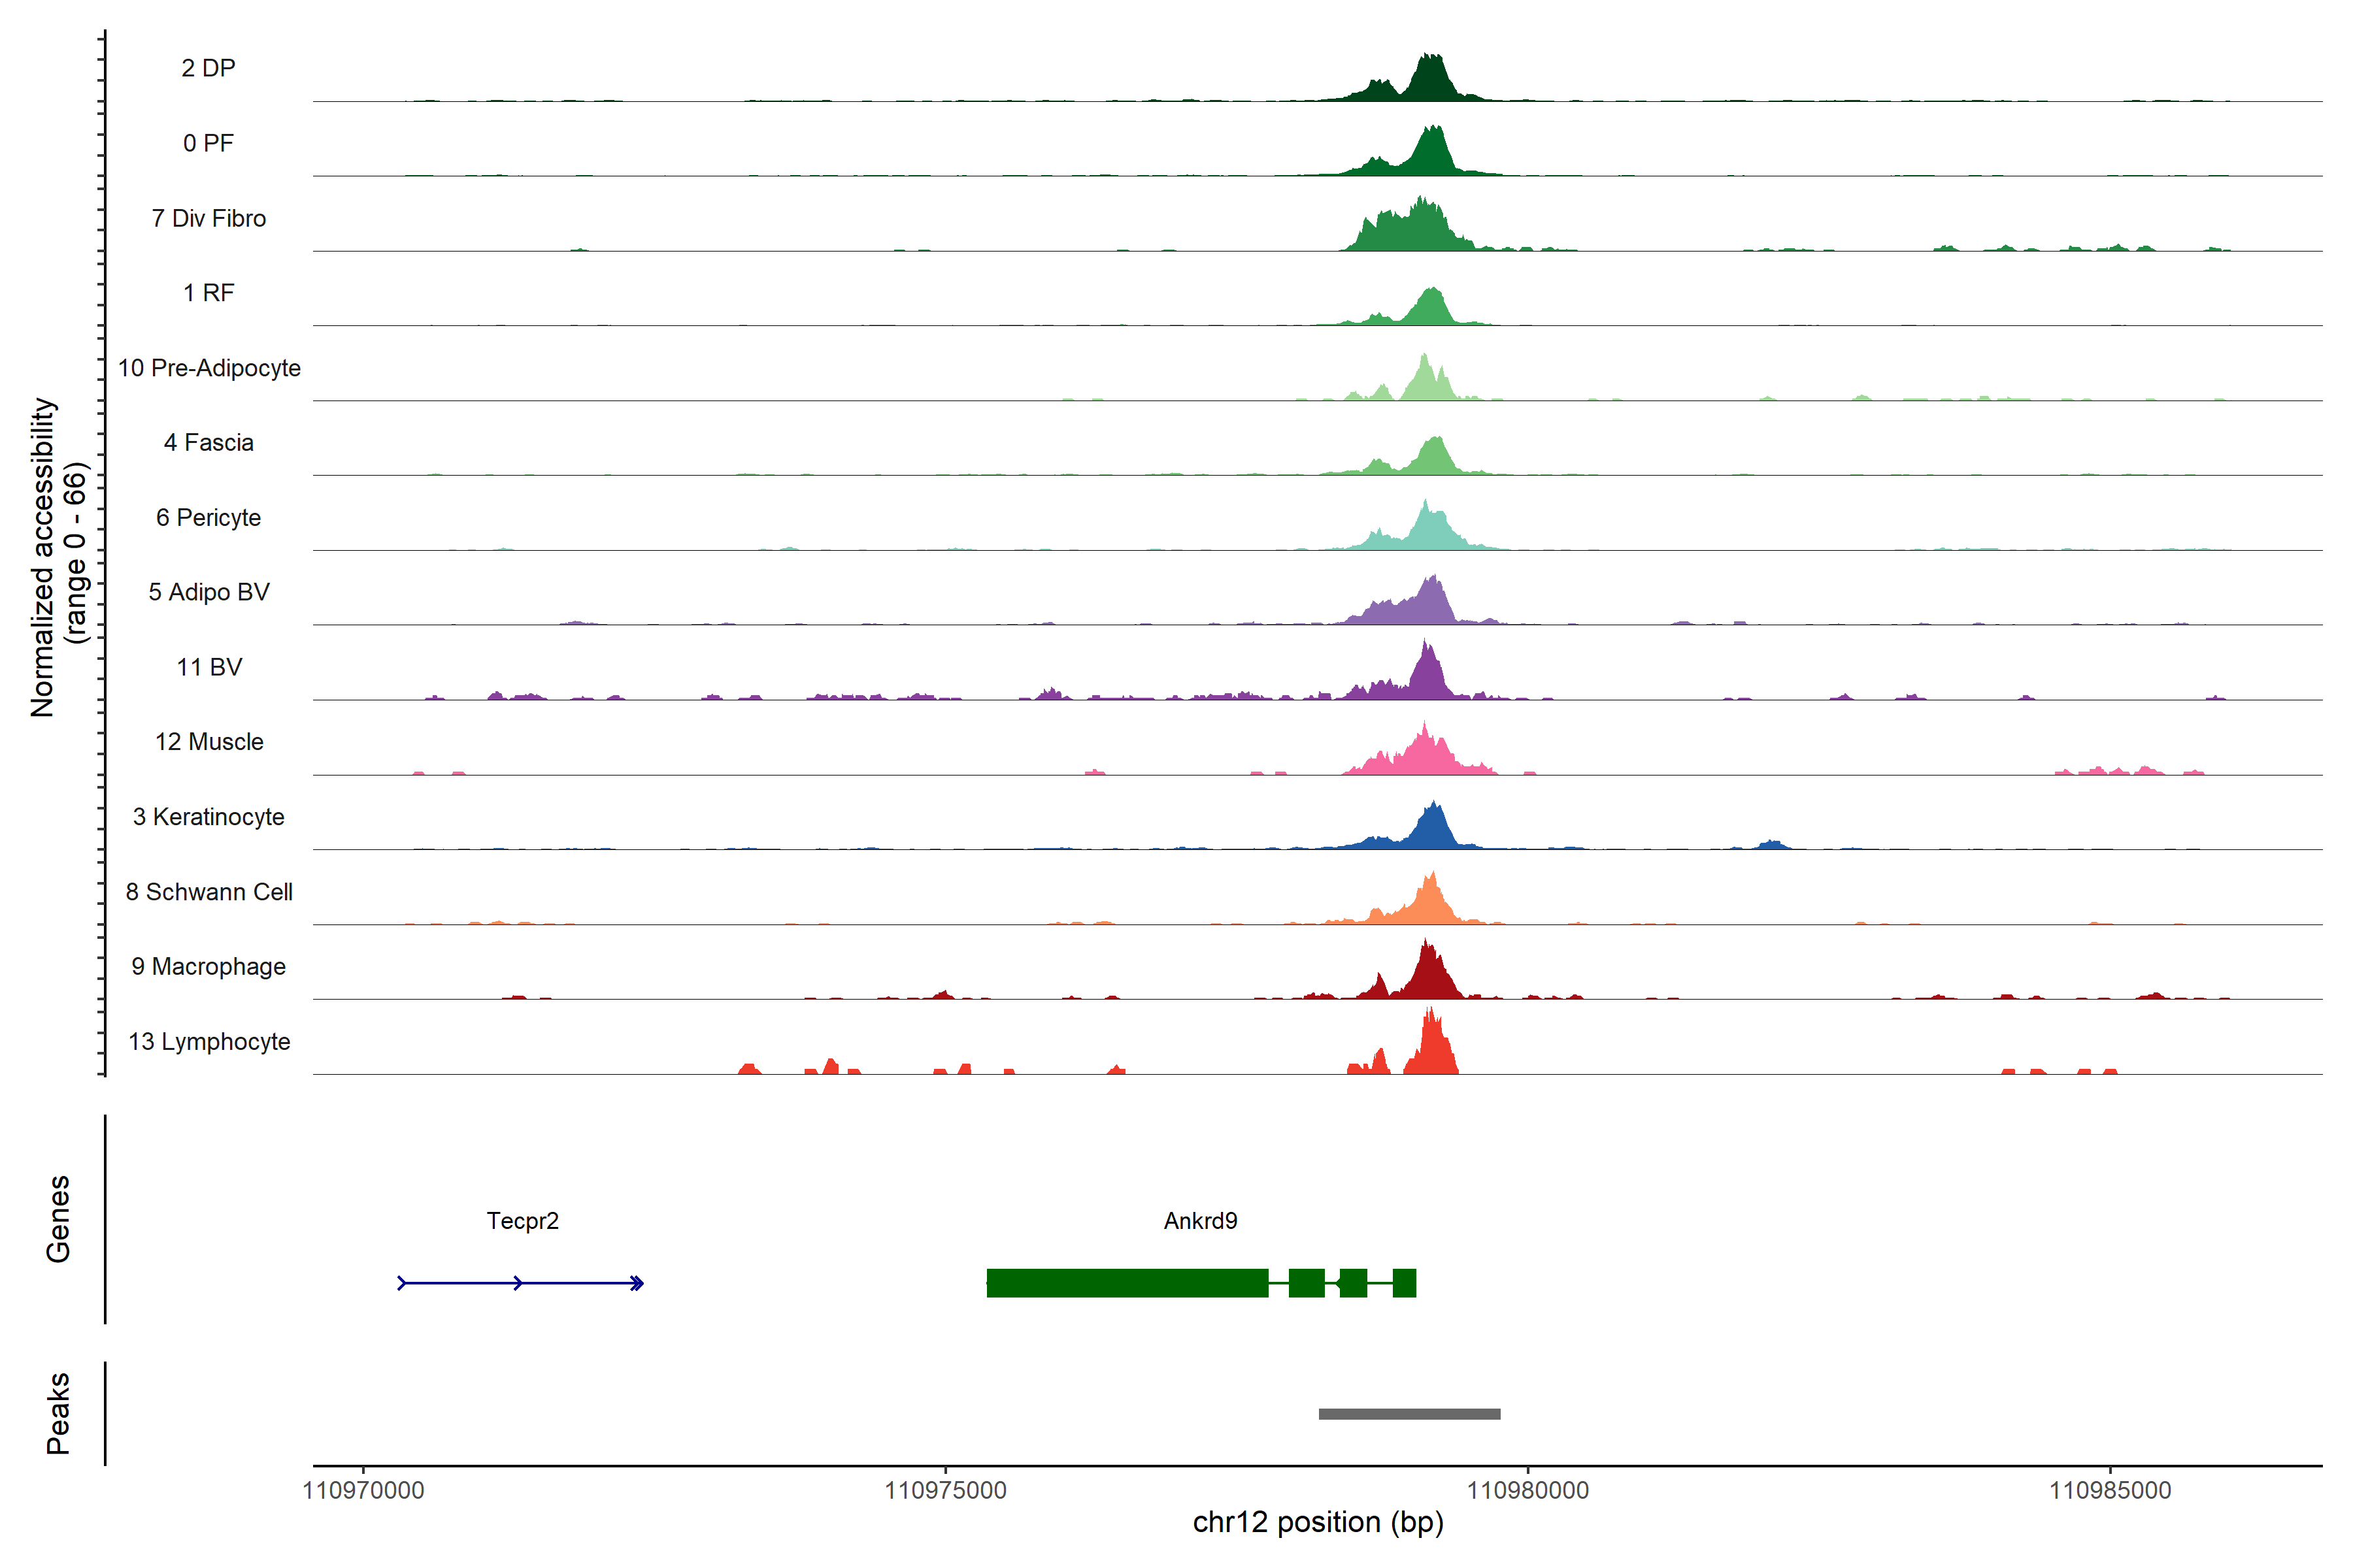The height and width of the screenshot is (1568, 2353).
Task: Click the Tecpr2 gene label
Action: coord(522,1221)
